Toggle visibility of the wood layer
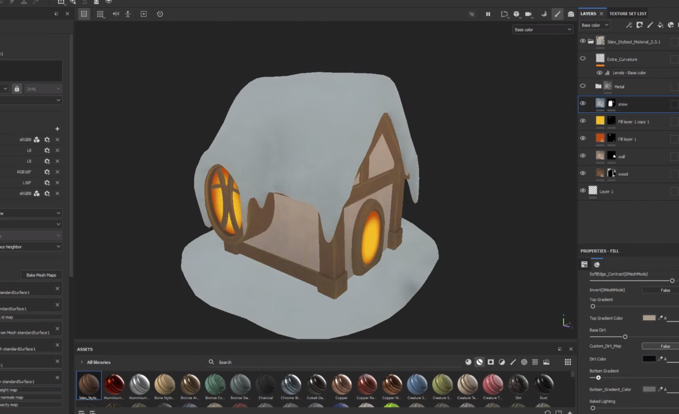The image size is (679, 414). [x=583, y=173]
